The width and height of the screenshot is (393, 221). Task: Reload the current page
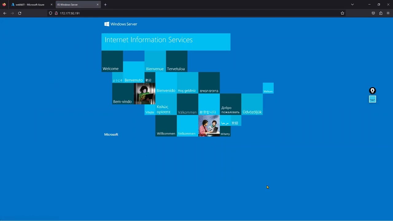pyautogui.click(x=20, y=13)
